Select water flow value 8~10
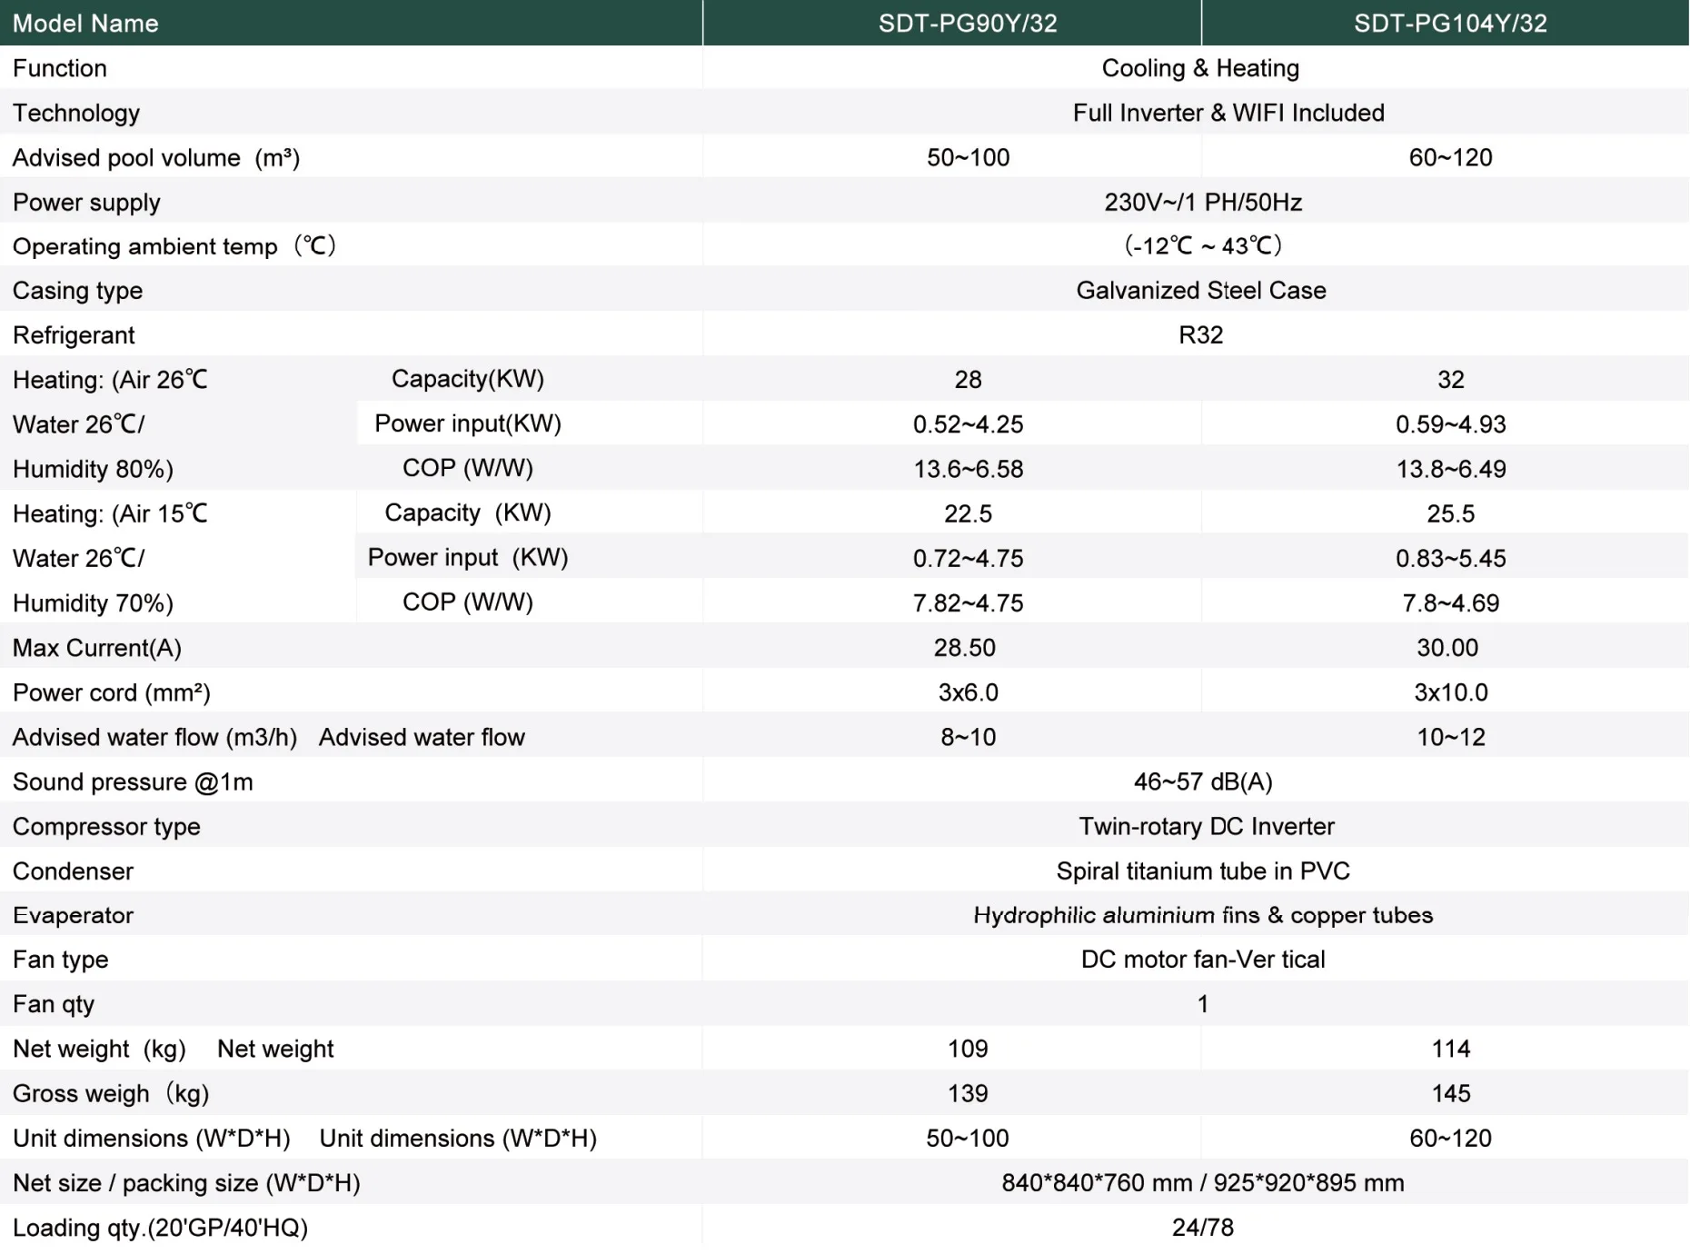Viewport: 1690px width, 1254px height. pyautogui.click(x=968, y=737)
